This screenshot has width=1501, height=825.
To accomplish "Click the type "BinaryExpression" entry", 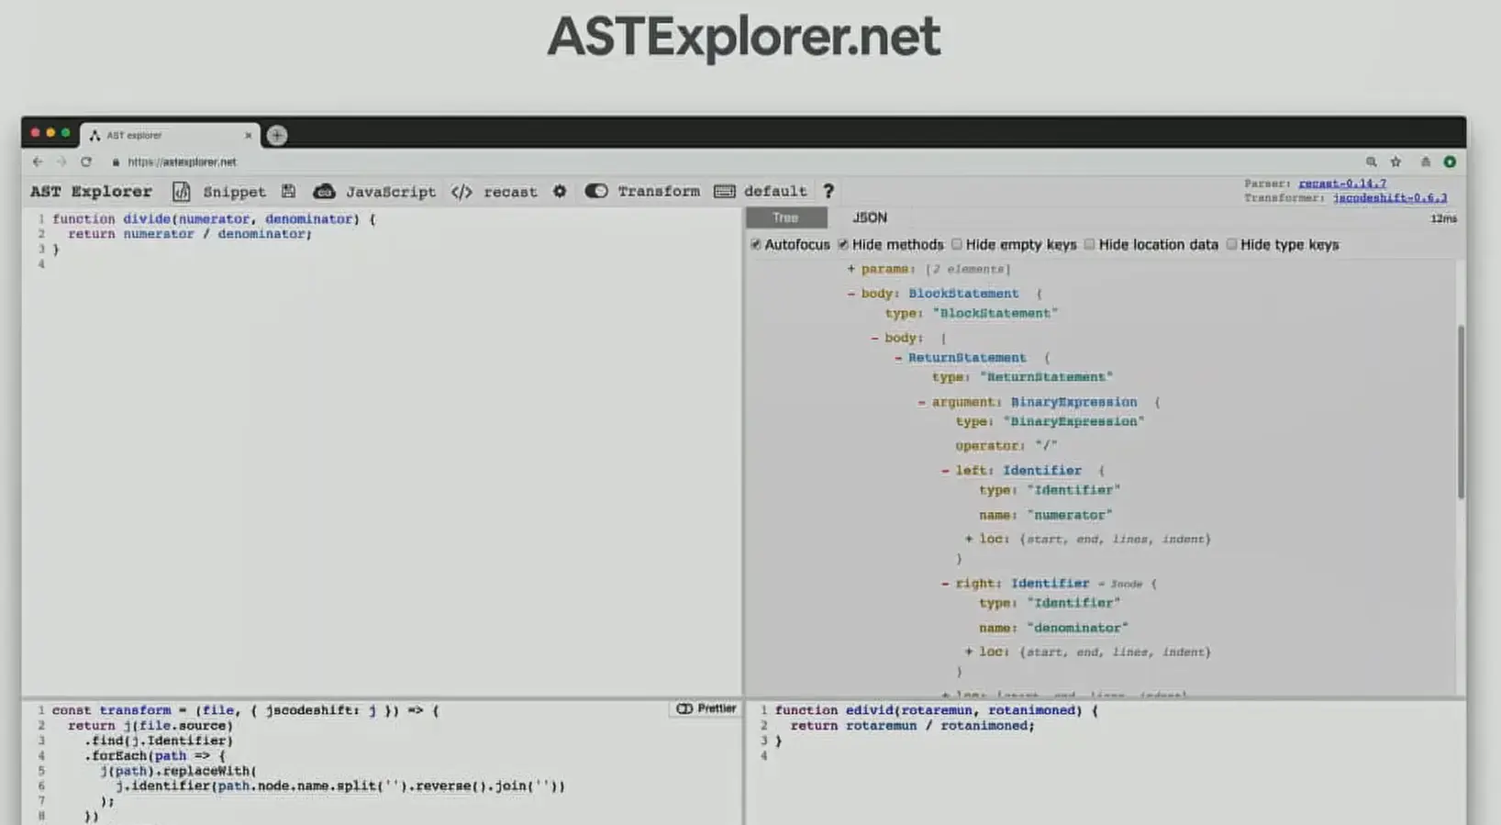I will pyautogui.click(x=1050, y=421).
